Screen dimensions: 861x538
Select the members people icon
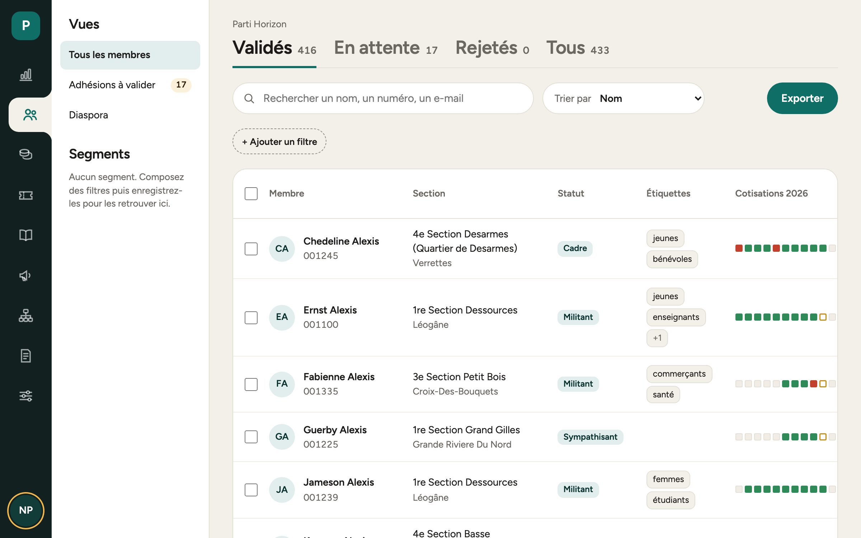click(30, 115)
